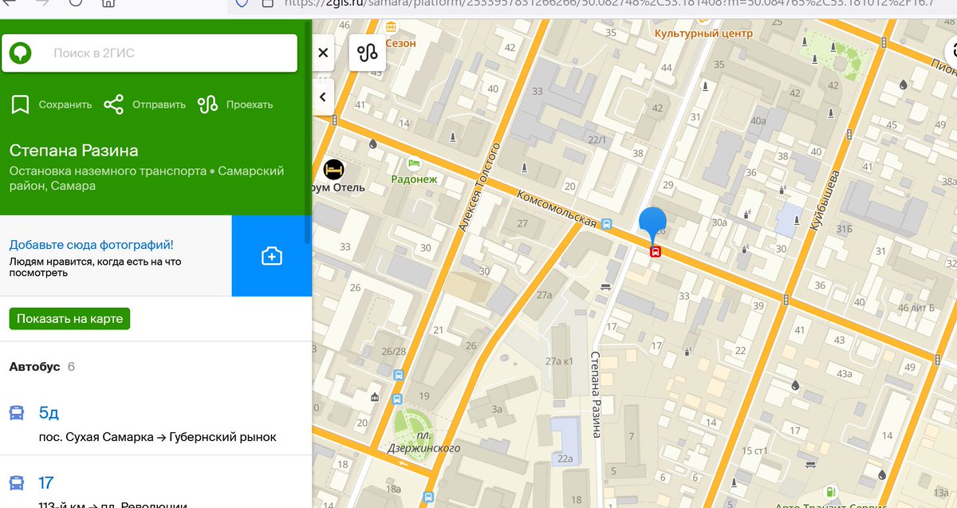Click the Сезон place icon on map
The width and height of the screenshot is (957, 508).
pyautogui.click(x=391, y=27)
